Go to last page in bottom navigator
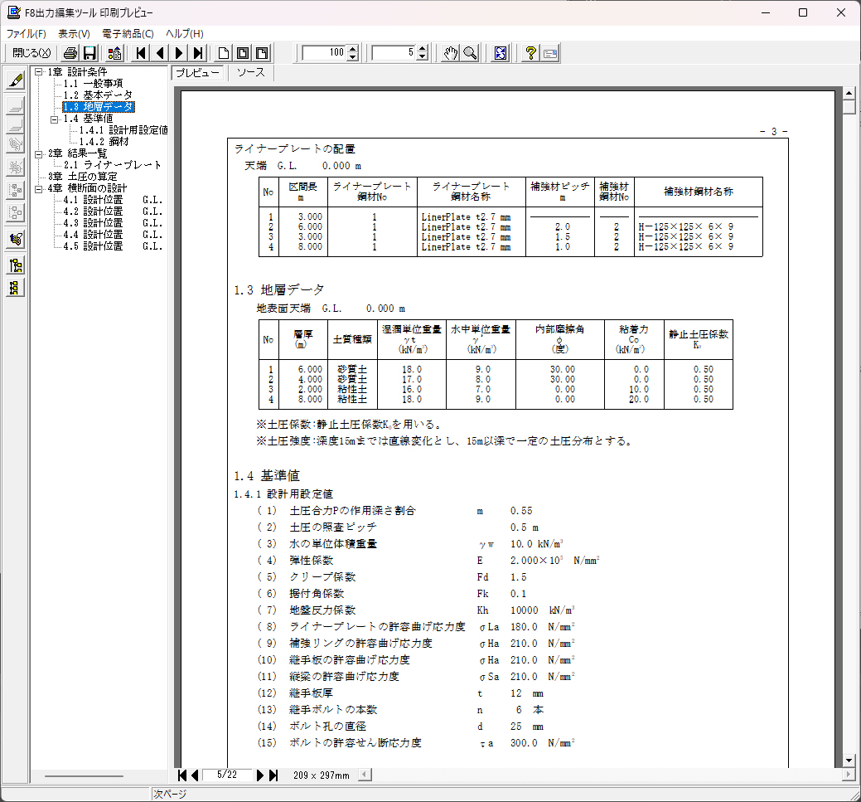 (273, 775)
